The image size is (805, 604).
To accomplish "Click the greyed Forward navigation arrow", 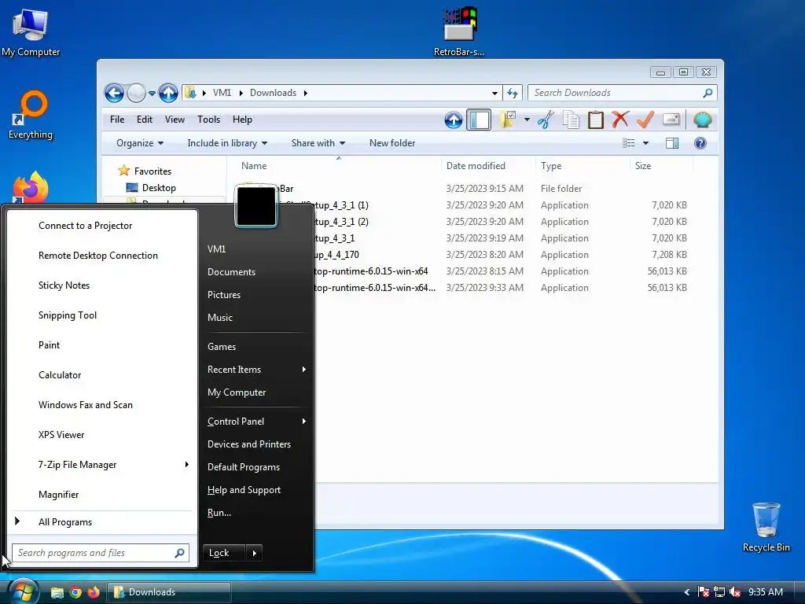I will (136, 93).
